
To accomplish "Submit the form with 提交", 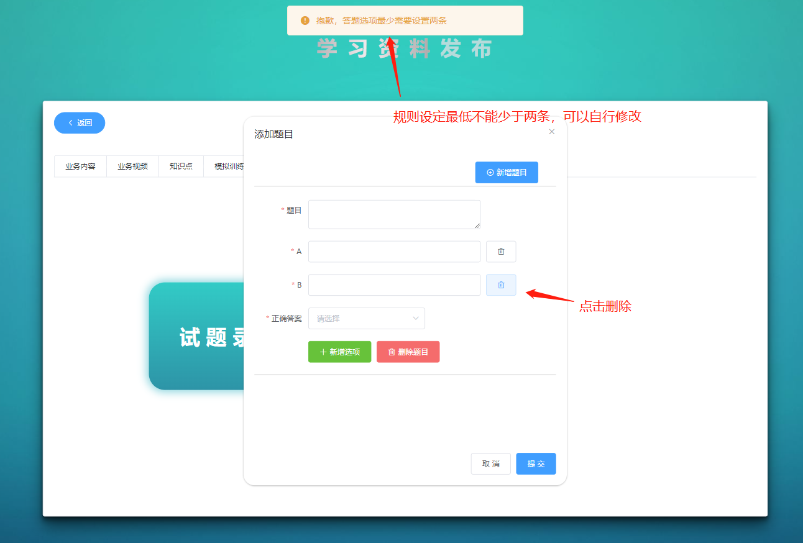I will coord(536,463).
